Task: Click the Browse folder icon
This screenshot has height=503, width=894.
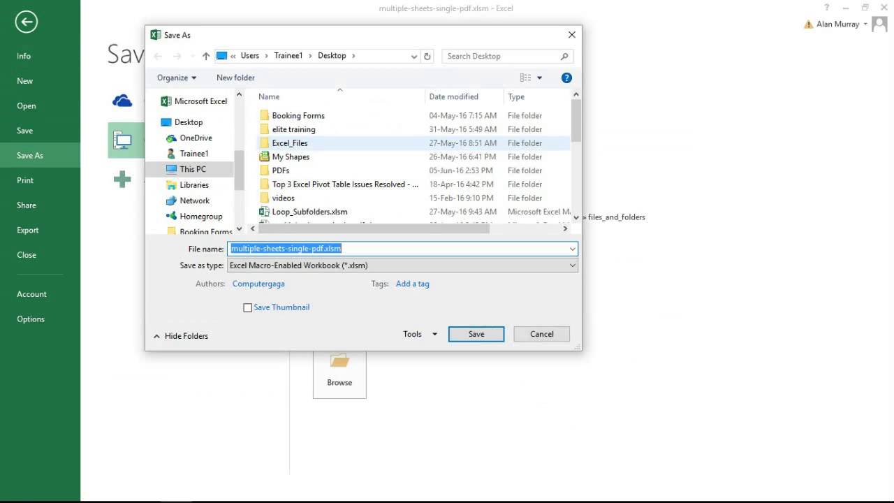Action: point(339,360)
